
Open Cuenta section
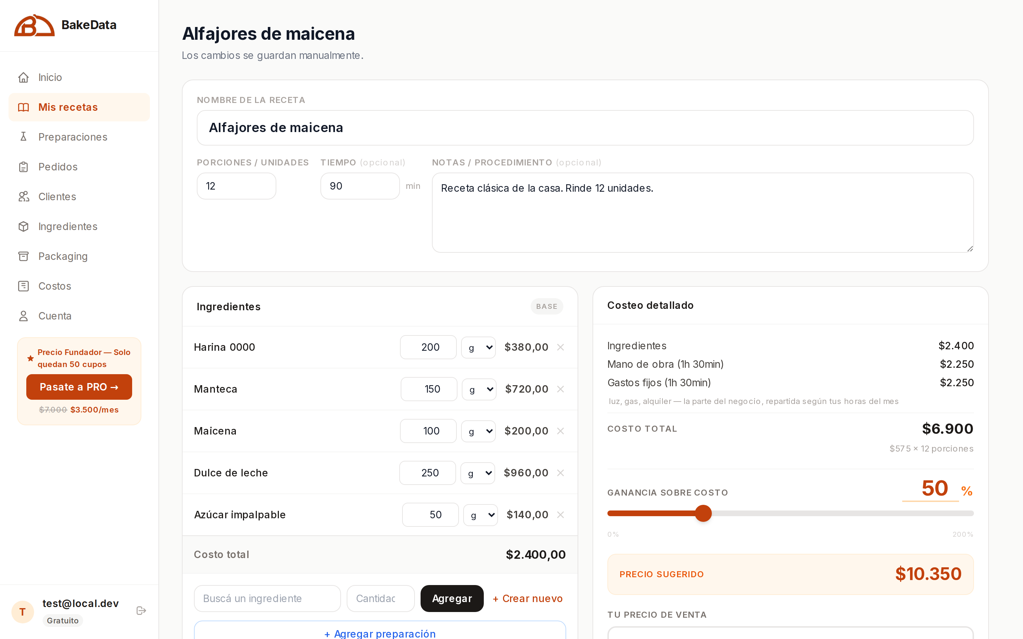coord(79,316)
